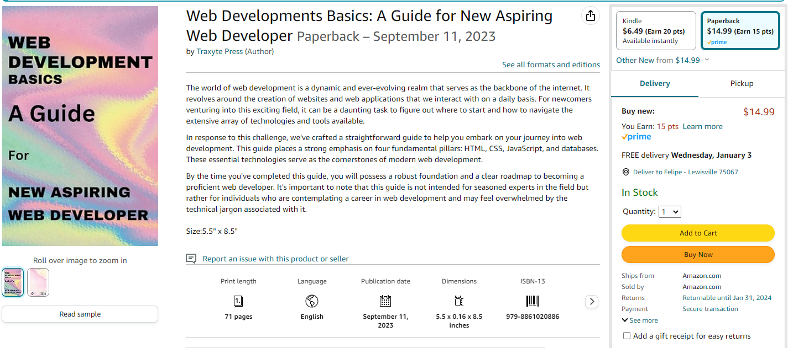Select the back cover thumbnail

[38, 282]
